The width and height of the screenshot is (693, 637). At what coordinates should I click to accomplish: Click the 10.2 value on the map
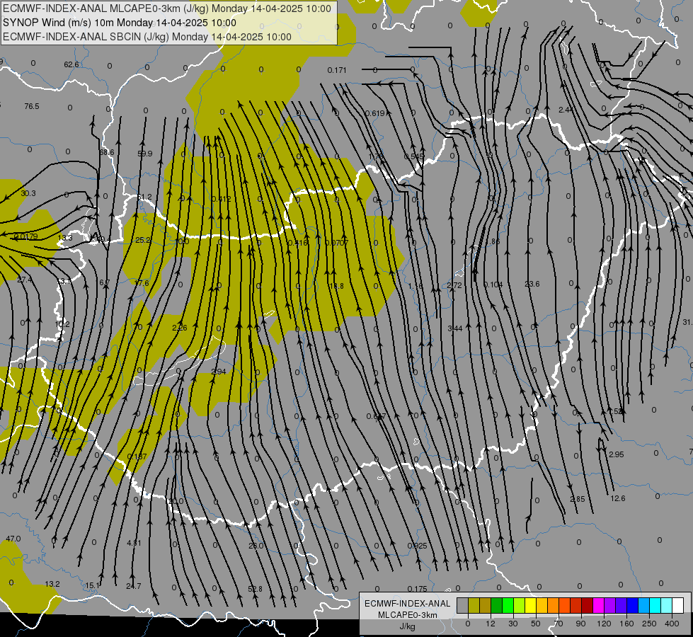tap(62, 324)
